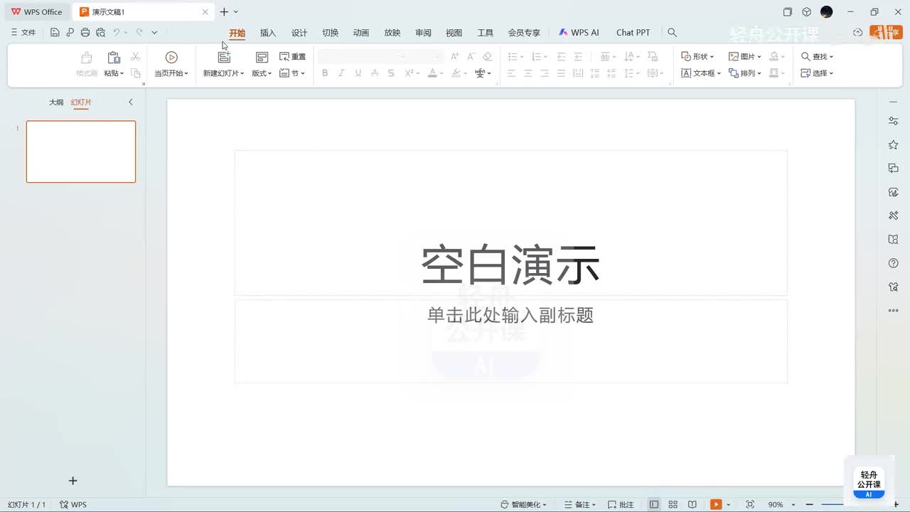This screenshot has height=512, width=910.
Task: Click the Save icon in quick access toolbar
Action: [x=55, y=33]
